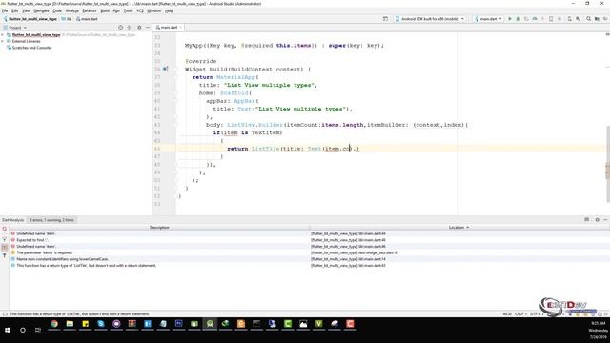Expand the flutter_lst_multi_view_type project node
610x343 pixels.
3,35
